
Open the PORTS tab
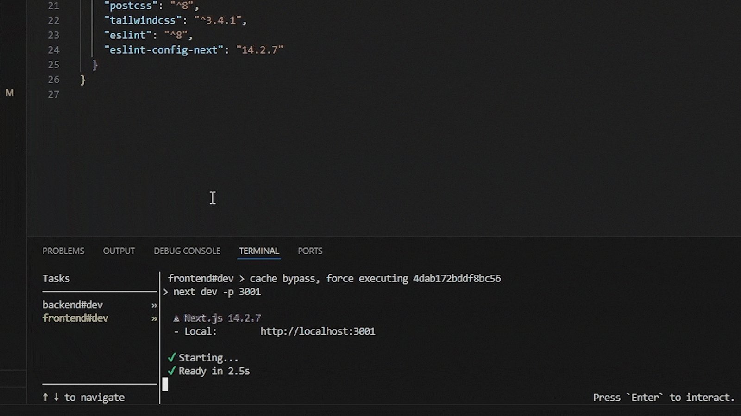pos(310,251)
